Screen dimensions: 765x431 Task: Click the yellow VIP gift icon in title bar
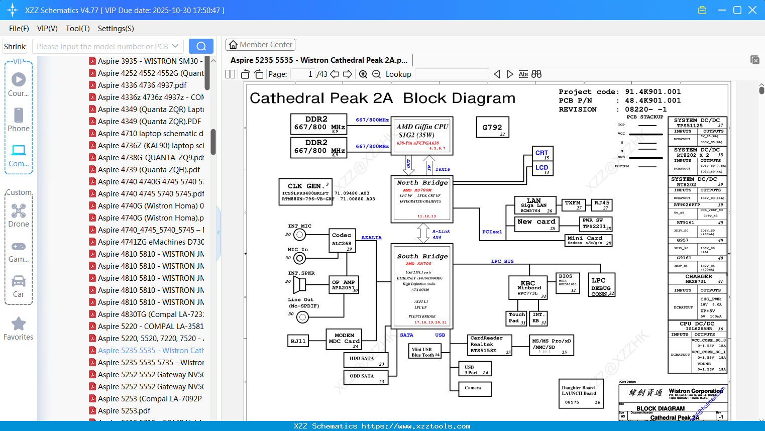pyautogui.click(x=702, y=10)
